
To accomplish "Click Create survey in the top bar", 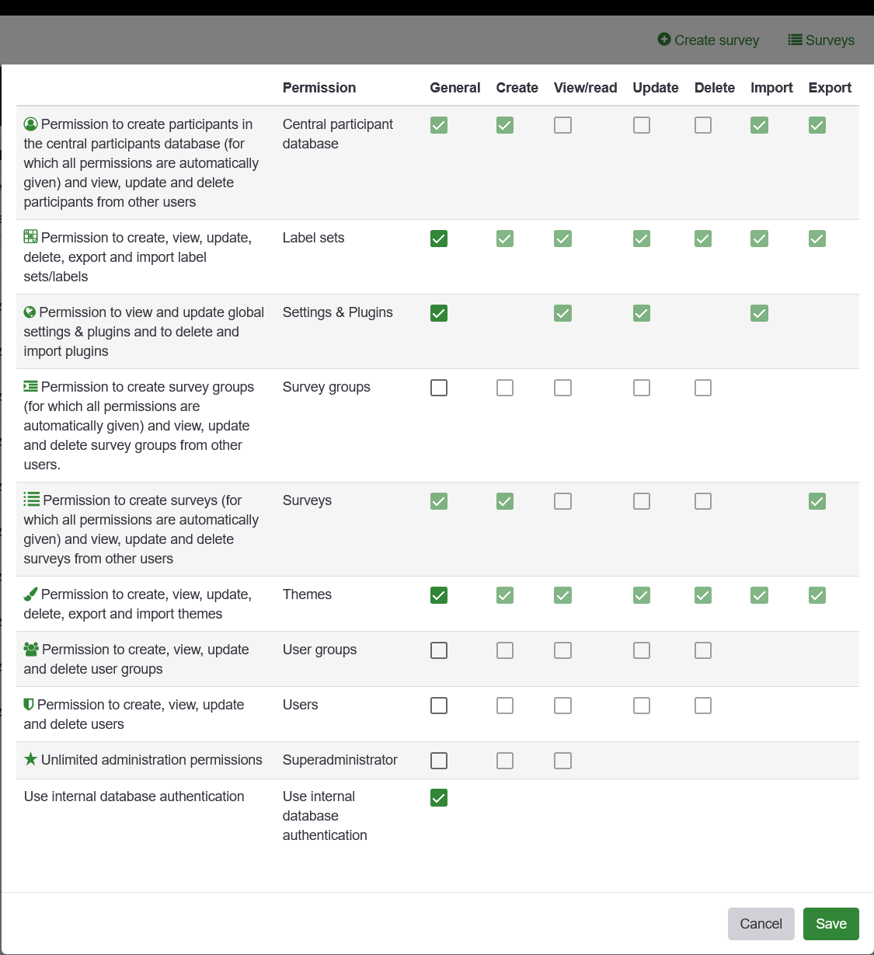I will (x=709, y=40).
